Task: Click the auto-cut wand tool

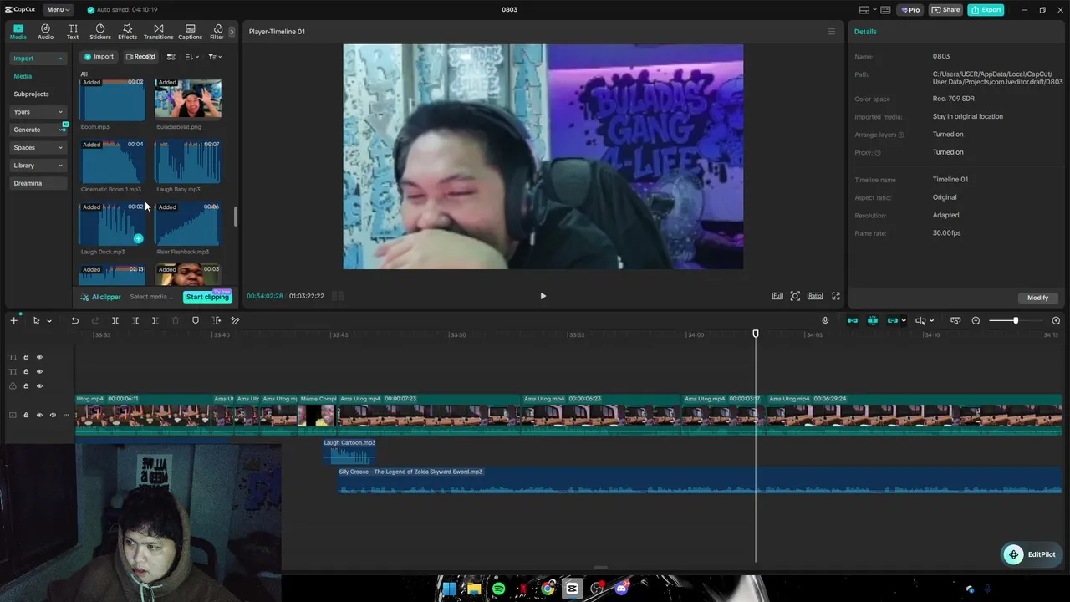Action: click(x=235, y=320)
